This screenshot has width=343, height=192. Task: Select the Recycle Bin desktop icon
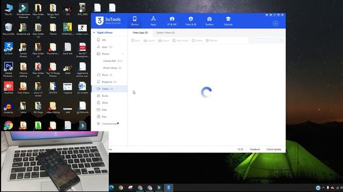pyautogui.click(x=9, y=29)
